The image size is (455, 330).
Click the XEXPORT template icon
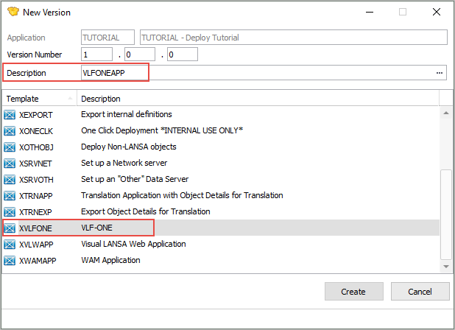10,114
